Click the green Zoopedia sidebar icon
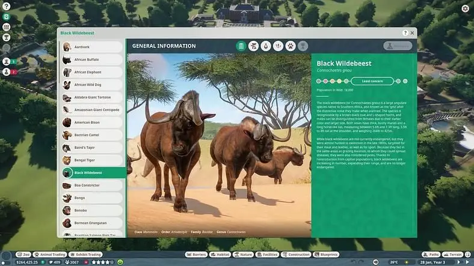 click(7, 17)
